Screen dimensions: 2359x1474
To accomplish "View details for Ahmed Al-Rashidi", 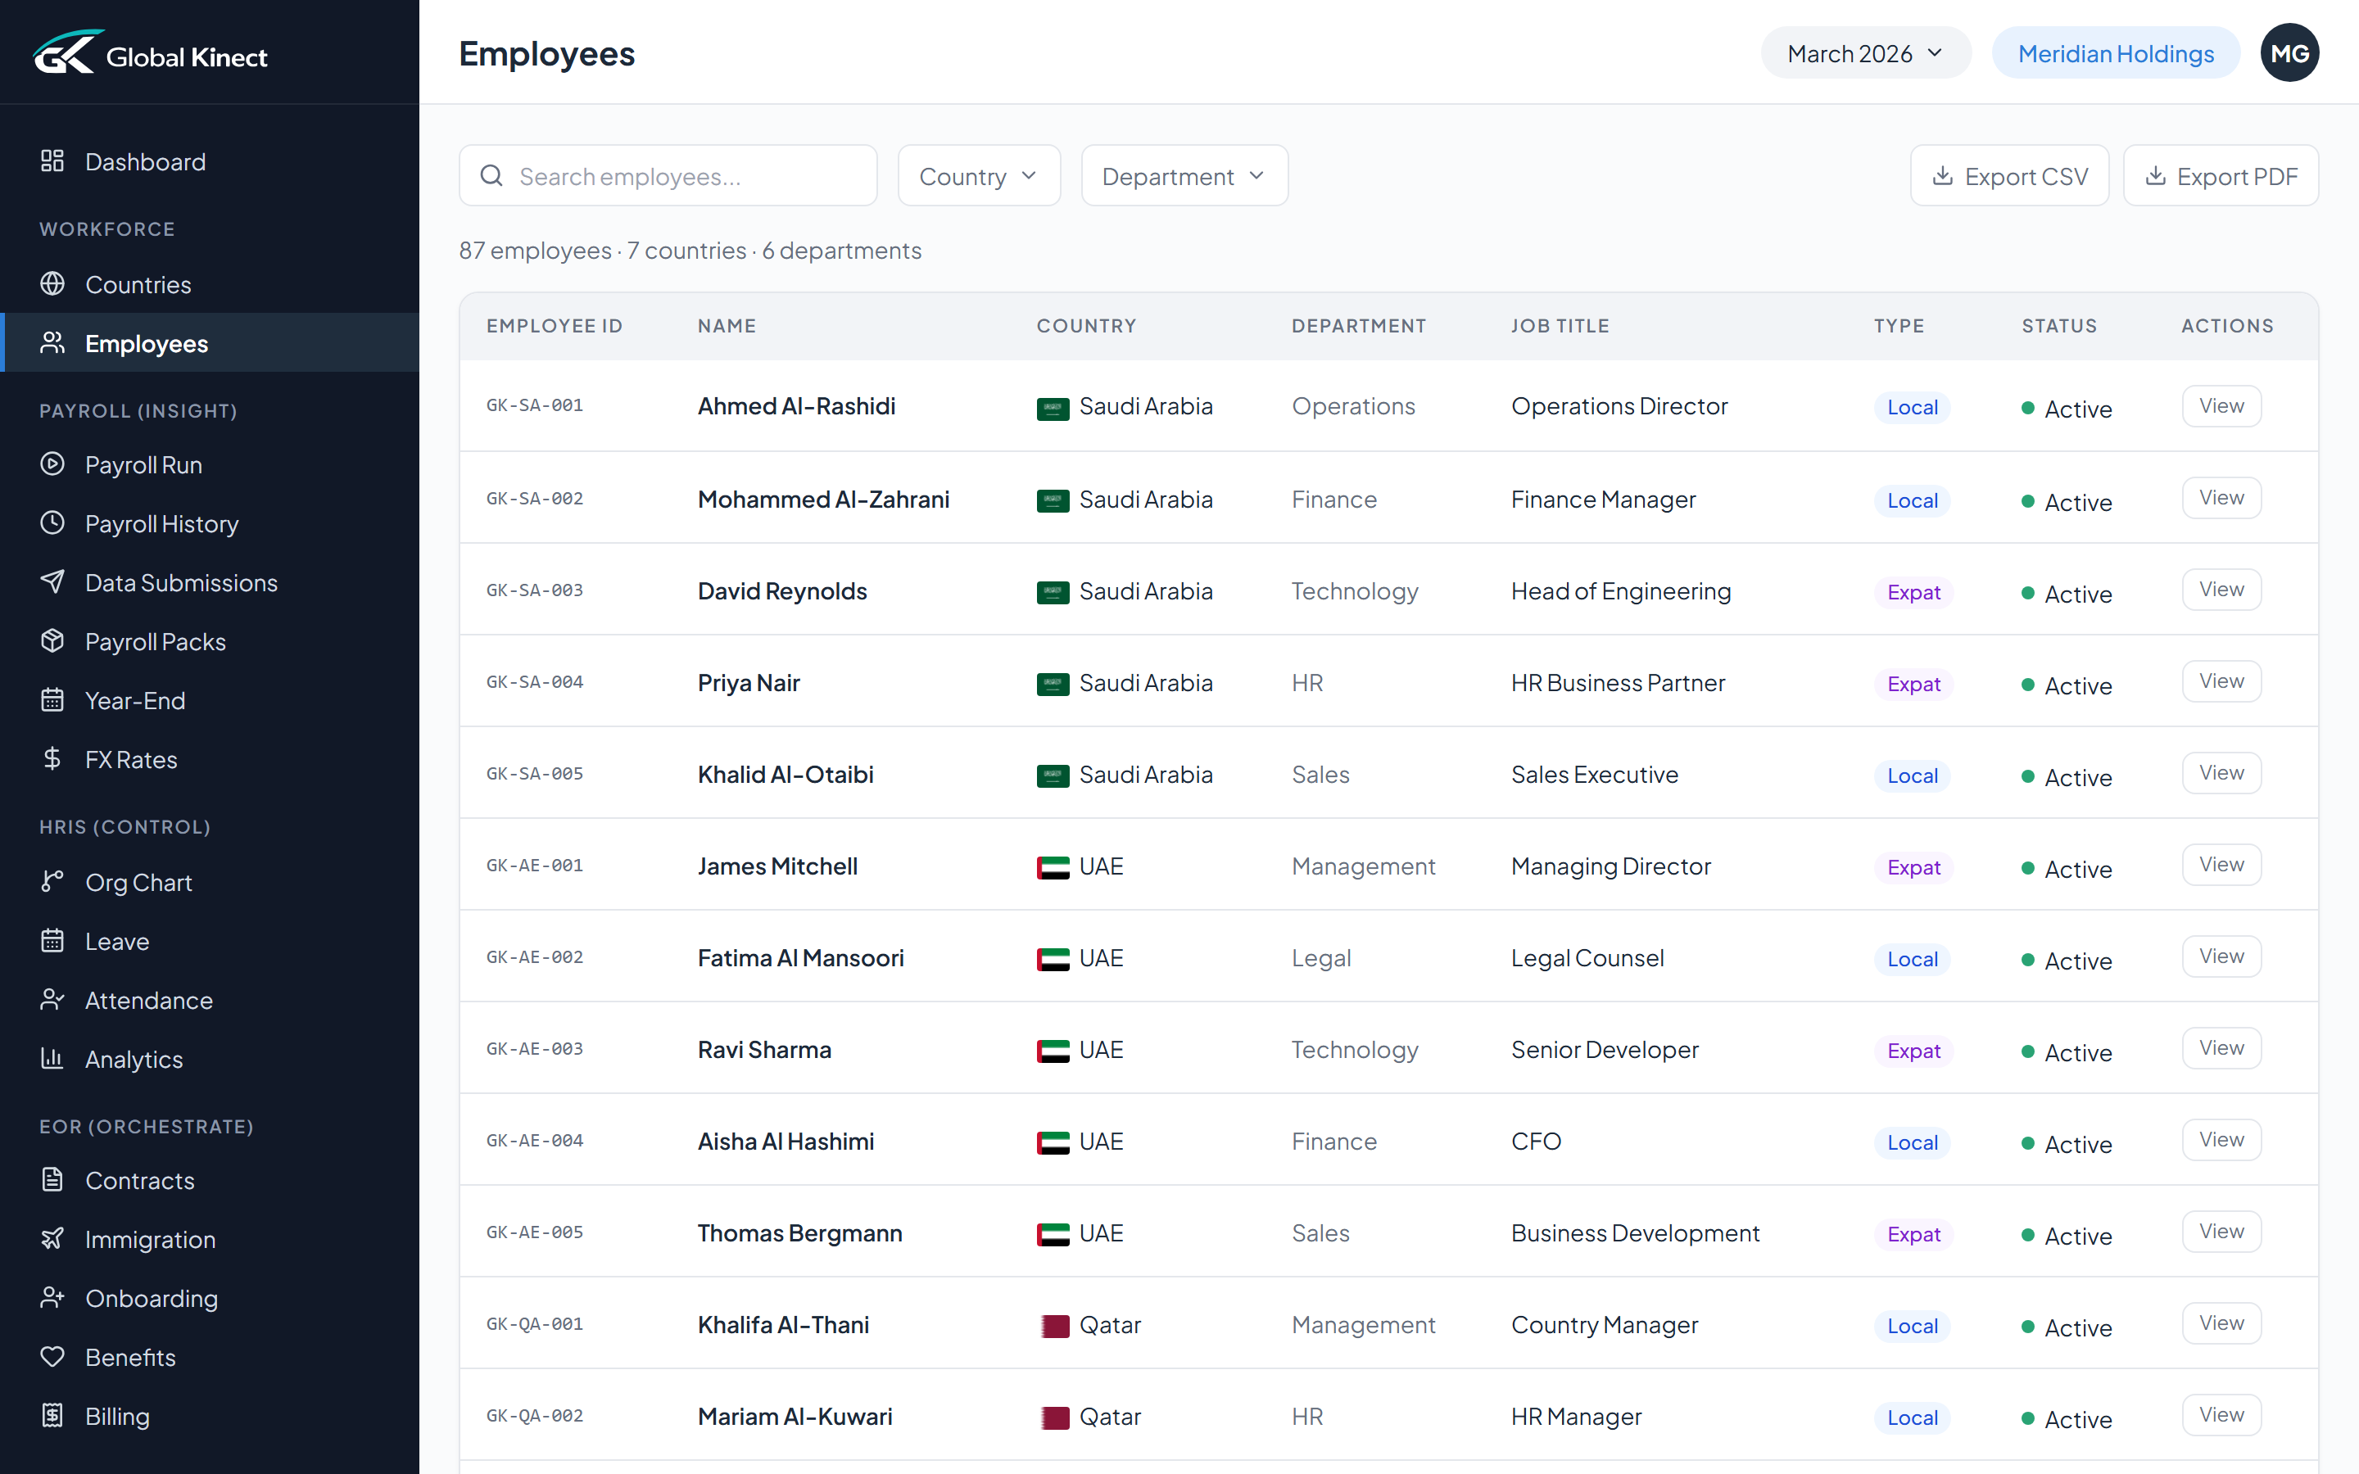I will click(x=2220, y=405).
